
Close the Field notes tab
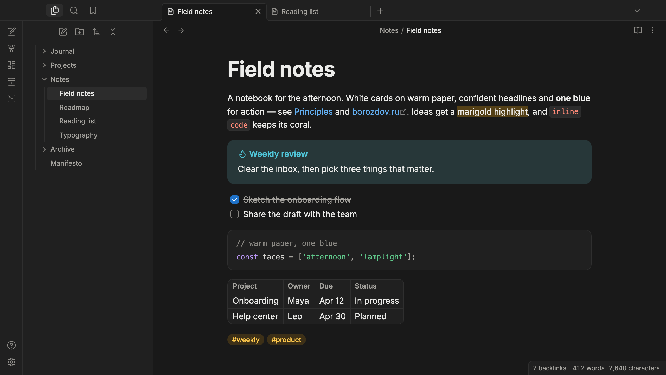tap(258, 11)
